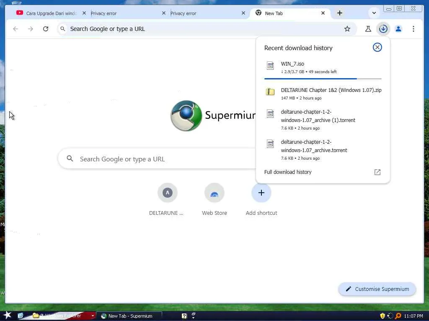Go forward using the forward arrow
The width and height of the screenshot is (429, 321).
click(x=30, y=29)
